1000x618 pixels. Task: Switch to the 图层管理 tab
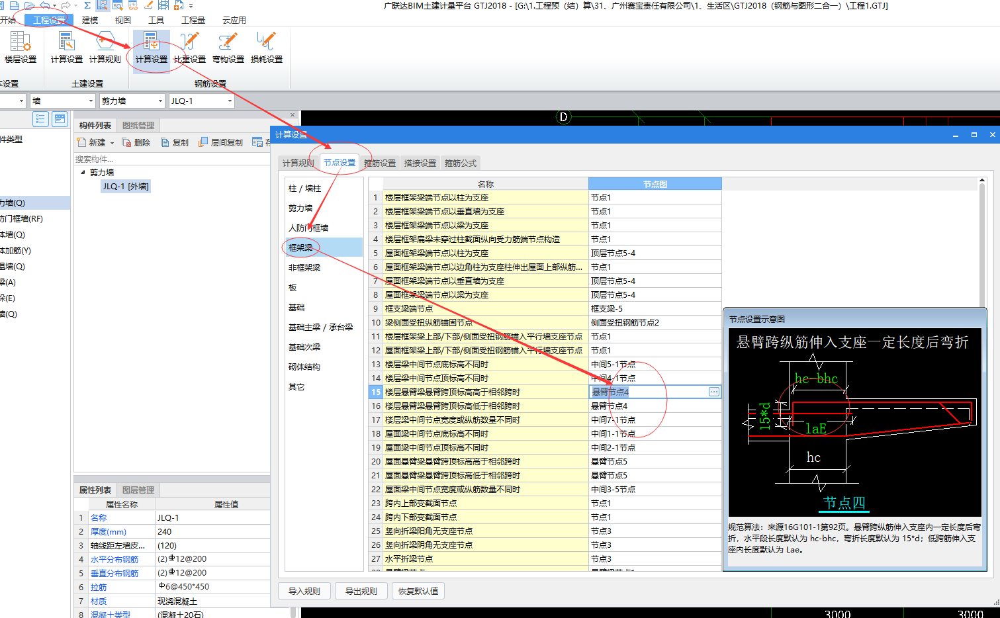(x=138, y=490)
